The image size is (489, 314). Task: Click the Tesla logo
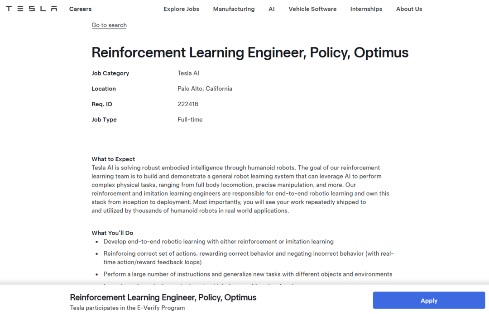31,9
